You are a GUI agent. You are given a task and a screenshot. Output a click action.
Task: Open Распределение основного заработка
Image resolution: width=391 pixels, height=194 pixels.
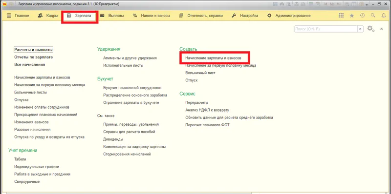pos(135,95)
